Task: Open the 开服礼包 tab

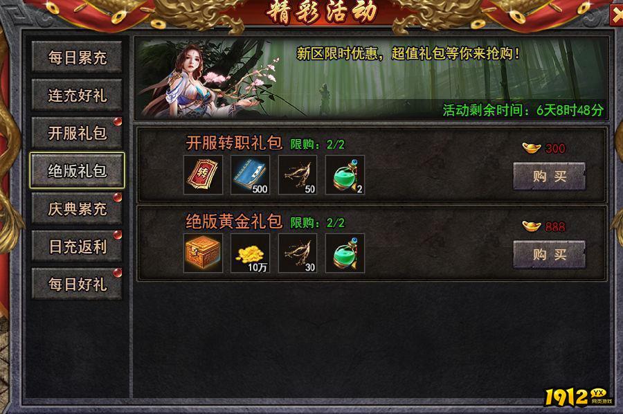Action: [x=77, y=133]
